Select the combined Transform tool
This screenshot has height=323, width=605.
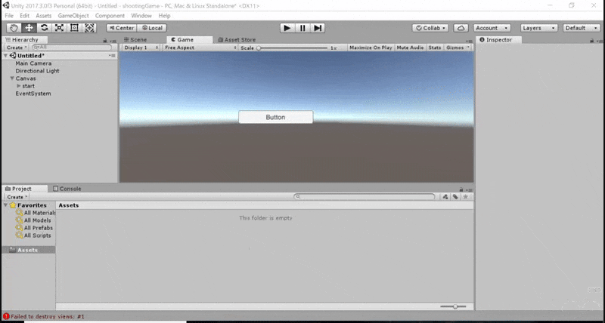89,28
